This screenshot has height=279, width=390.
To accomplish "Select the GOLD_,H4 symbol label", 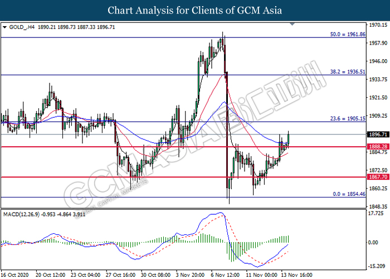I will (x=22, y=27).
